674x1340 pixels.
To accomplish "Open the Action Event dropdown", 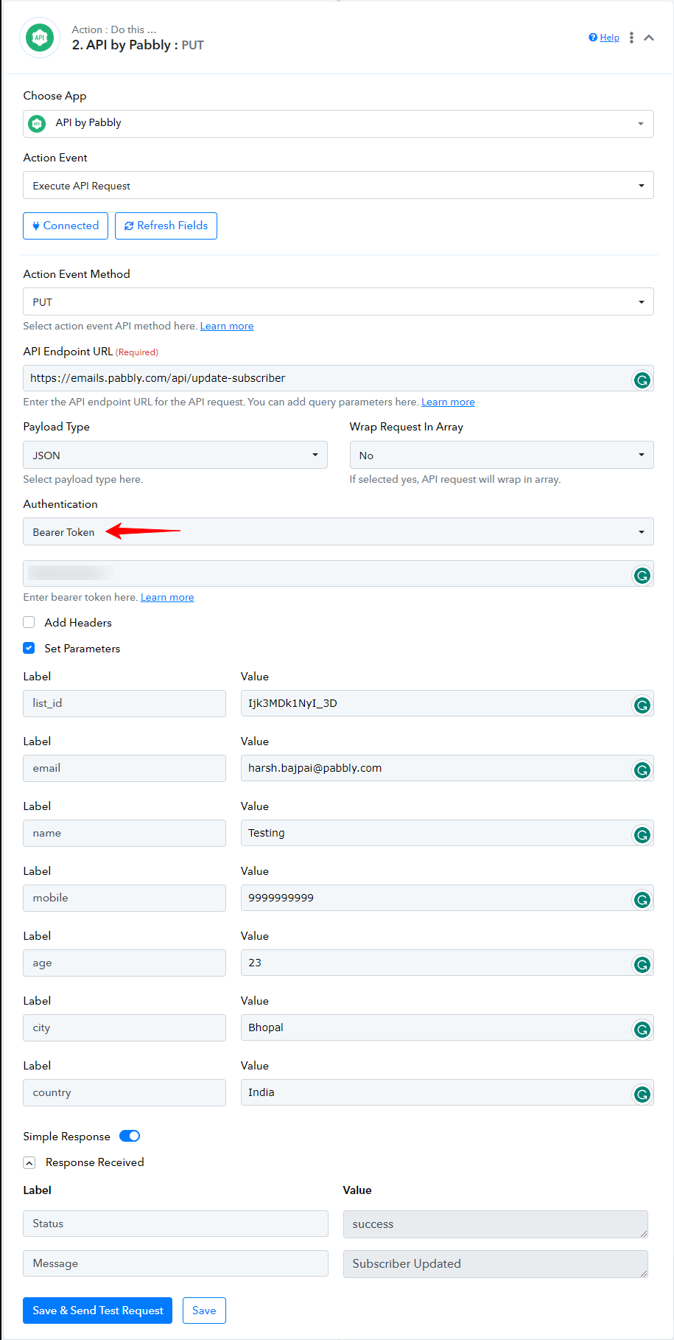I will [338, 185].
